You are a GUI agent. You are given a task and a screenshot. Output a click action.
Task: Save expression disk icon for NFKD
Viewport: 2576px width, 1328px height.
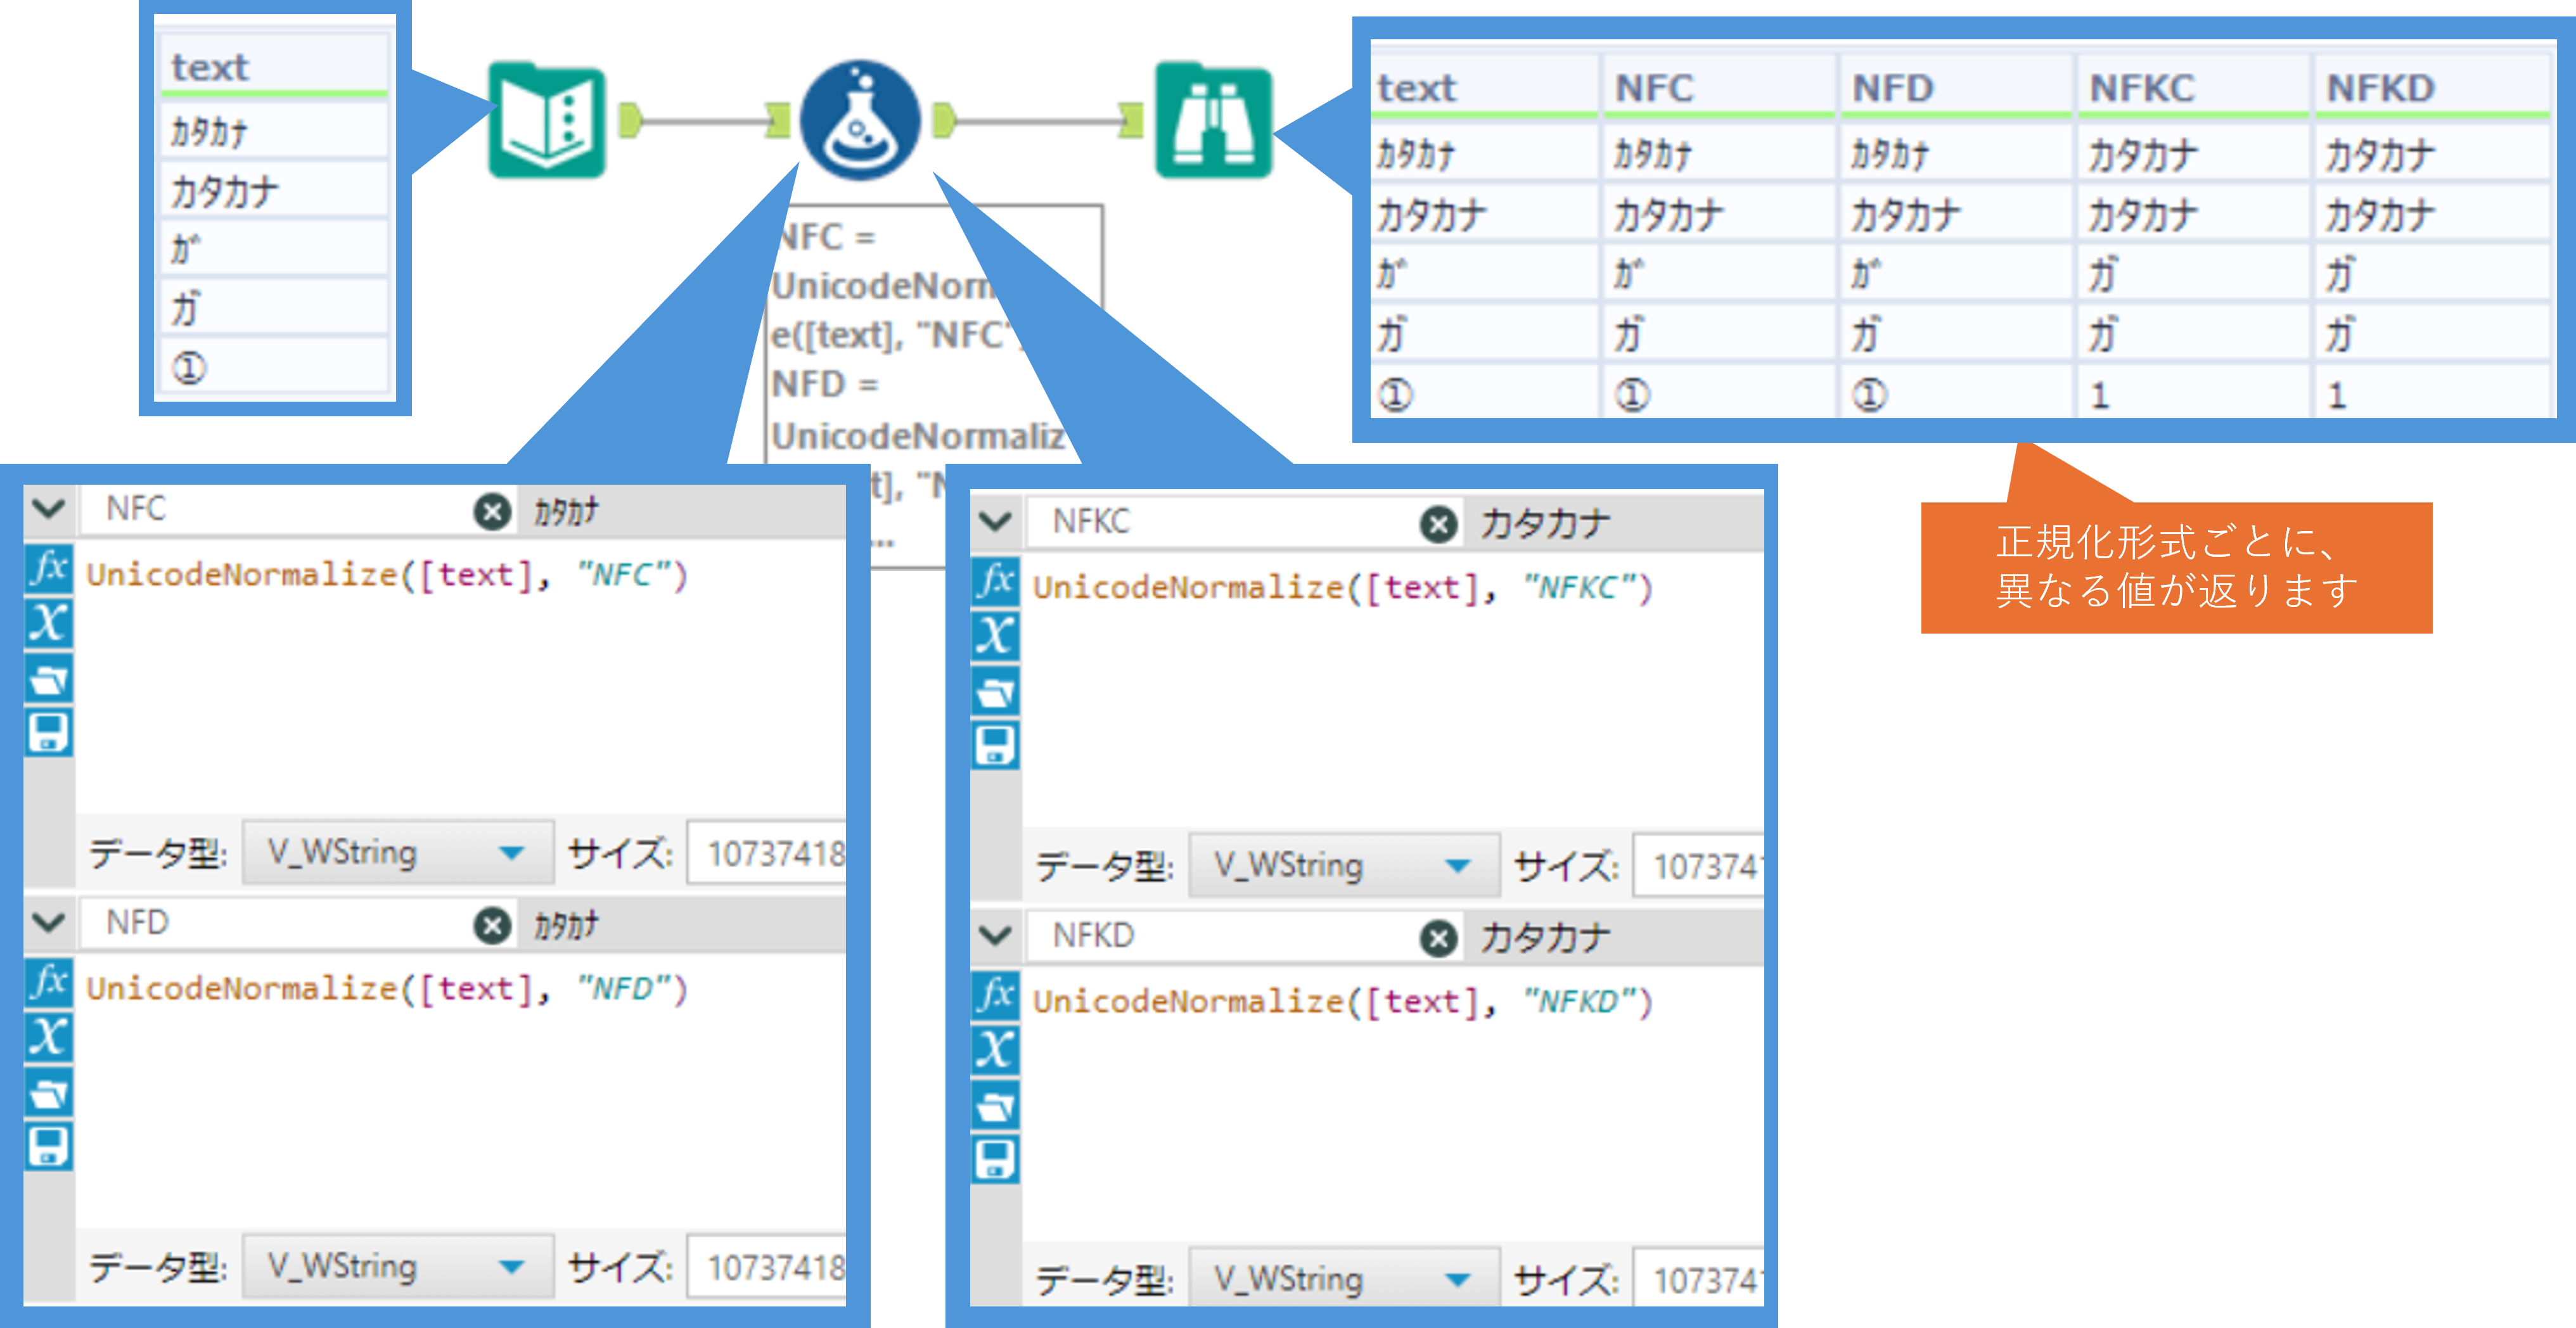pyautogui.click(x=995, y=1160)
